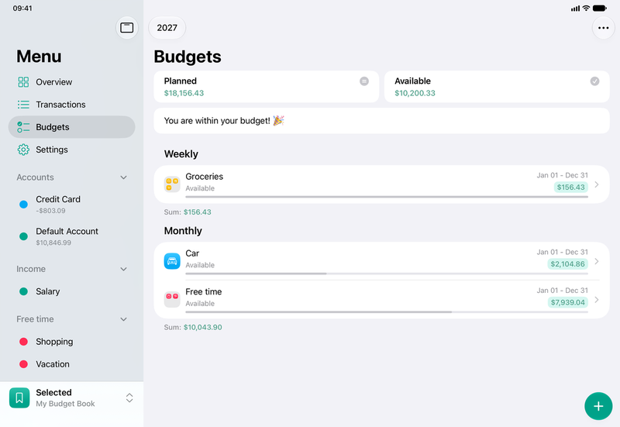Open the 2027 year picker
This screenshot has width=620, height=427.
pyautogui.click(x=167, y=28)
